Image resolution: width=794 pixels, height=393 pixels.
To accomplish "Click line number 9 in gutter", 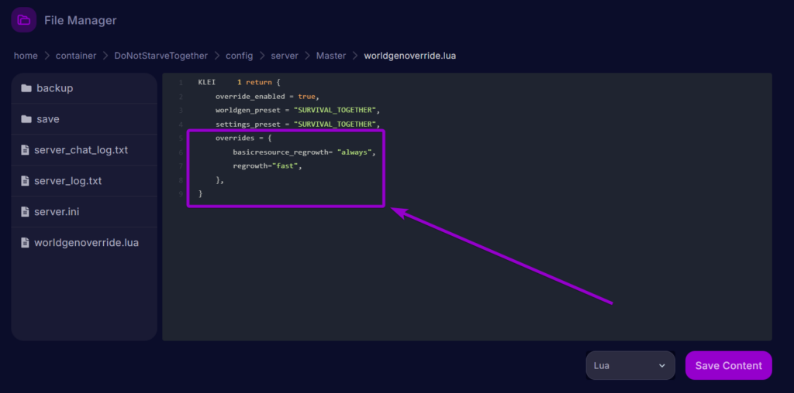I will point(181,194).
